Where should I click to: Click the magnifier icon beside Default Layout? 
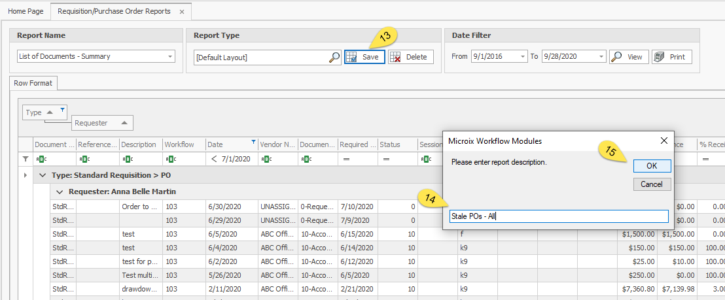[x=334, y=58]
